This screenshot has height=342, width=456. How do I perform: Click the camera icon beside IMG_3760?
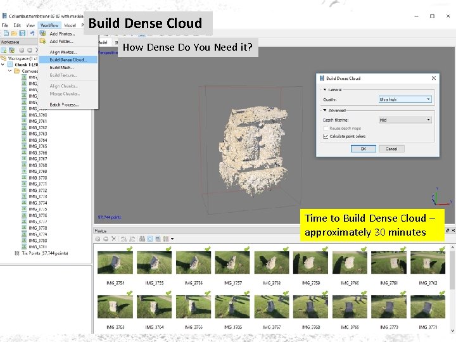pyautogui.click(x=24, y=115)
